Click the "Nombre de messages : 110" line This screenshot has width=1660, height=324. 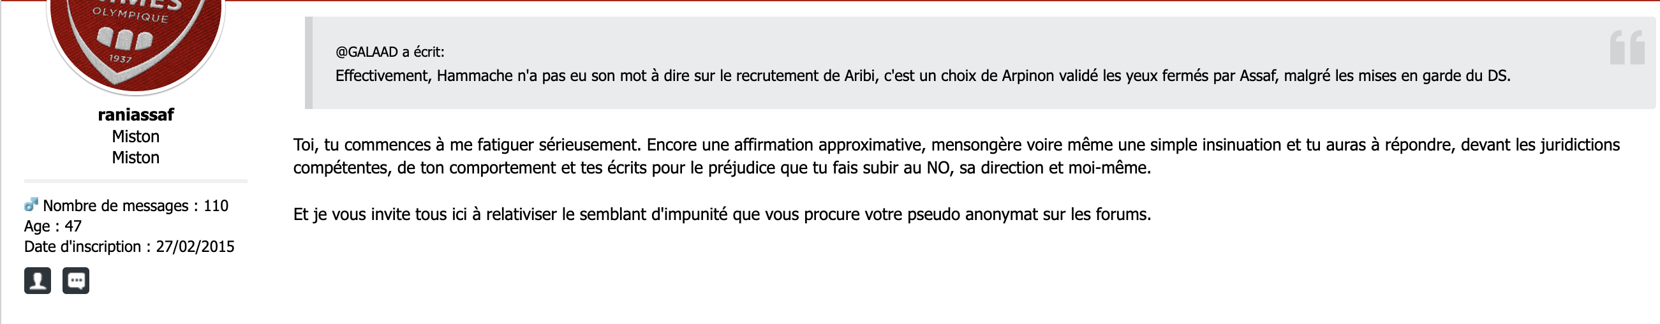point(135,206)
